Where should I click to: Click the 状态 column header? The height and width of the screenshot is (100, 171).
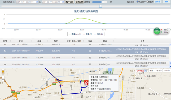[x=105, y=41]
